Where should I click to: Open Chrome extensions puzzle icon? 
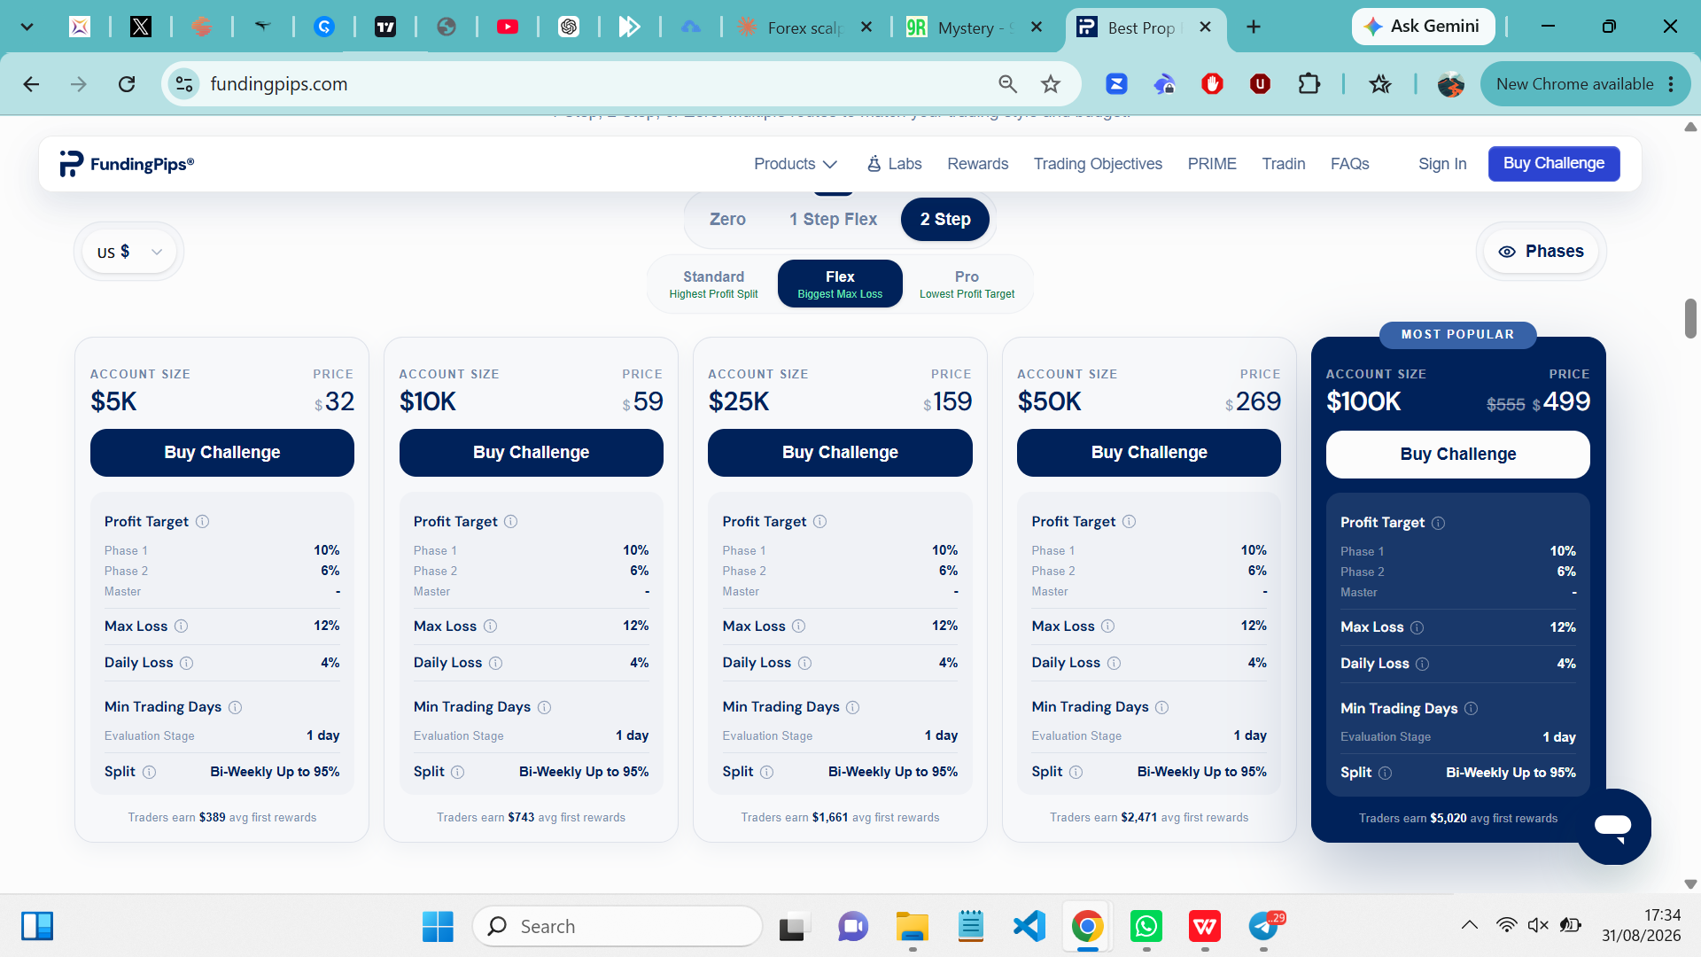[1309, 84]
